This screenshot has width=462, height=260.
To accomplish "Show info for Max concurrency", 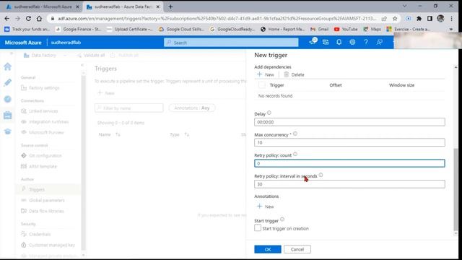I will (x=295, y=134).
